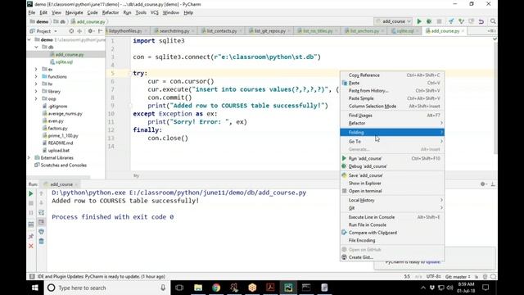Viewport: 524px width, 295px height.
Task: Show VCS history using the clock icon
Action: [x=472, y=21]
